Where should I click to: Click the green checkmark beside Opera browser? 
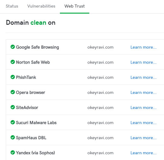tap(13, 92)
